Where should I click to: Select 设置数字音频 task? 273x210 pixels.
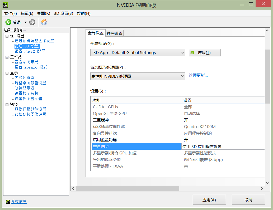(x=26, y=93)
